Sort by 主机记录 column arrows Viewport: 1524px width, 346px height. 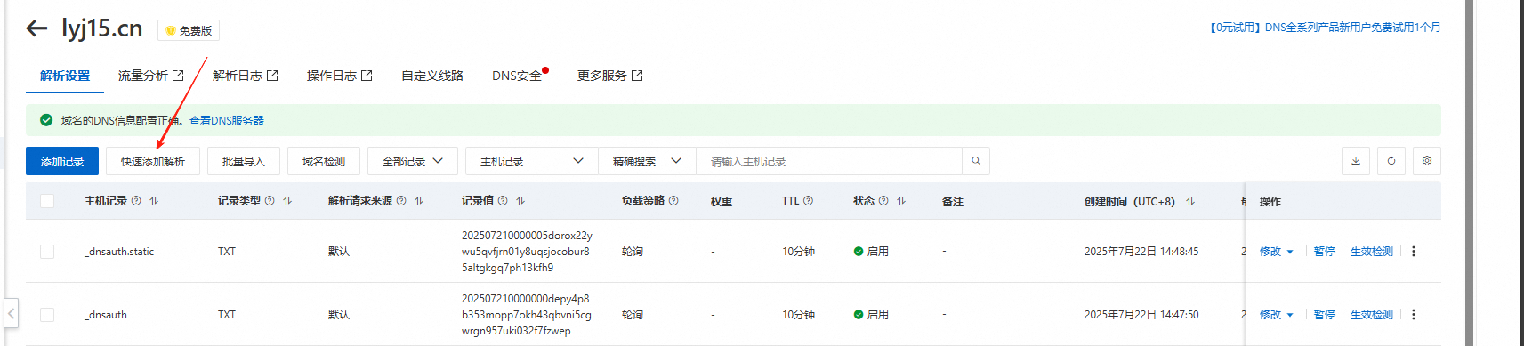(x=154, y=201)
